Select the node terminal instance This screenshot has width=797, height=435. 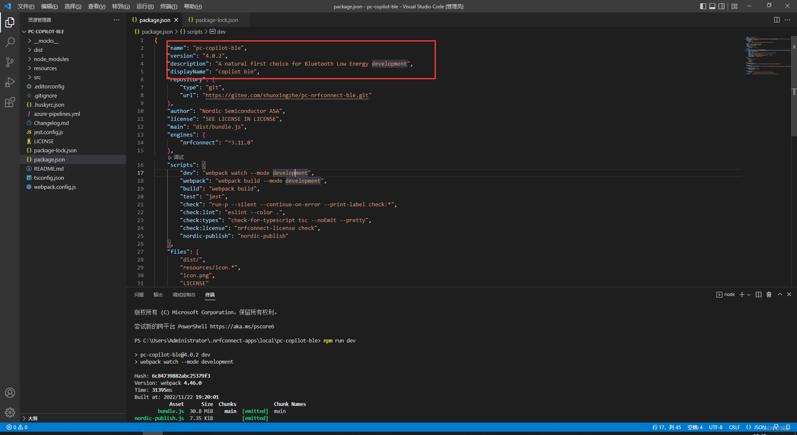pyautogui.click(x=726, y=295)
